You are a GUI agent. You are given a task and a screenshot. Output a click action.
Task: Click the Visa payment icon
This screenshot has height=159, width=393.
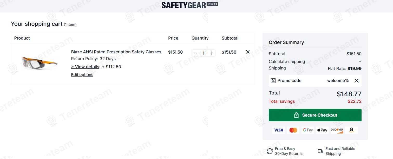click(278, 130)
